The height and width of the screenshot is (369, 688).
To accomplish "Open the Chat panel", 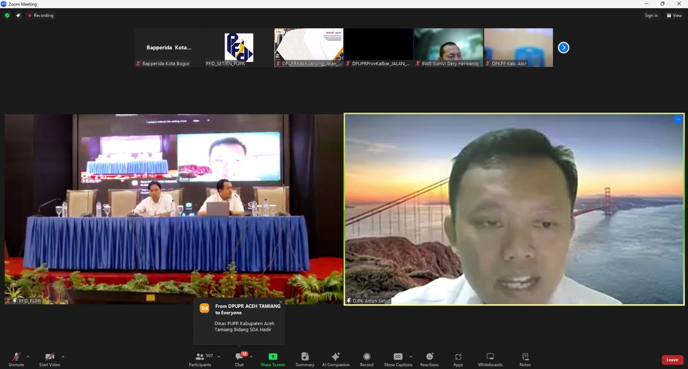I will 240,359.
